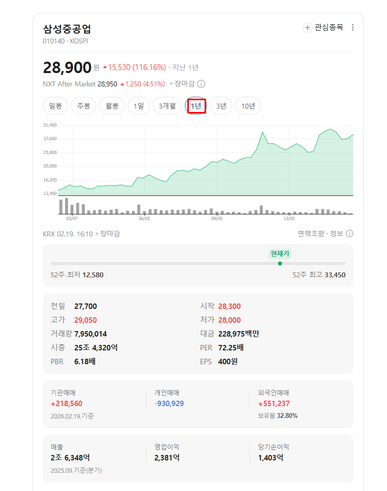Click info icon beside 면책조항 · 정보
Viewport: 387px width, 491px height.
350,233
